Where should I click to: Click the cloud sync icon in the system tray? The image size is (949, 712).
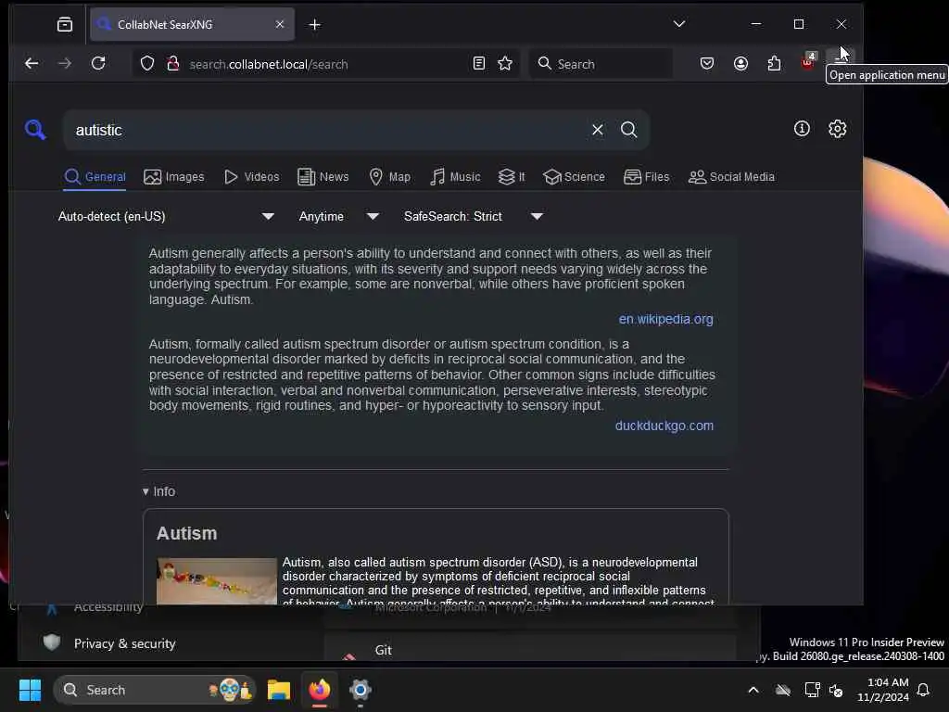783,690
